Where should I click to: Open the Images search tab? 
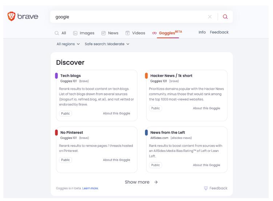(x=84, y=33)
